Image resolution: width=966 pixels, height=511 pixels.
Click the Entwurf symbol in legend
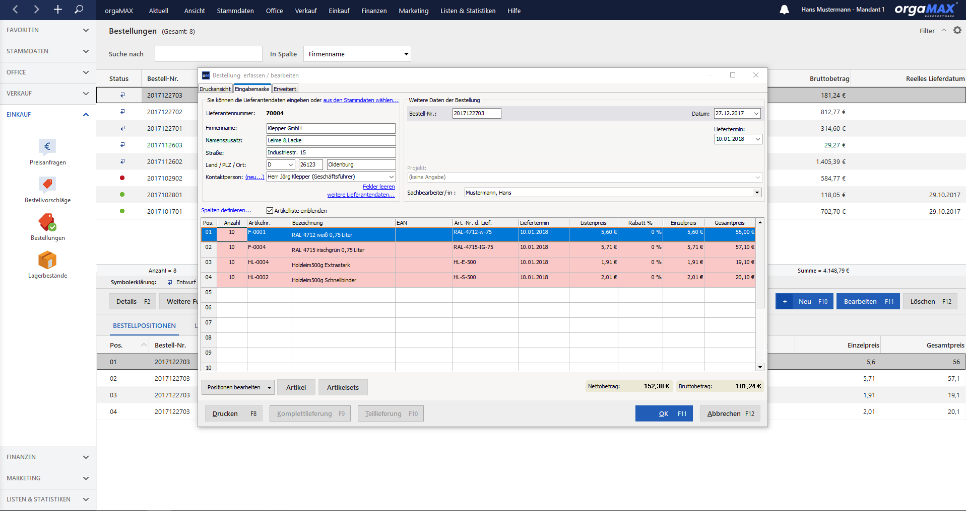[x=170, y=283]
